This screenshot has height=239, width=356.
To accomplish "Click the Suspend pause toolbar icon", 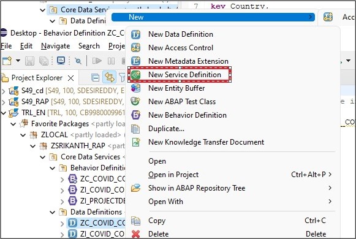I will click(111, 61).
